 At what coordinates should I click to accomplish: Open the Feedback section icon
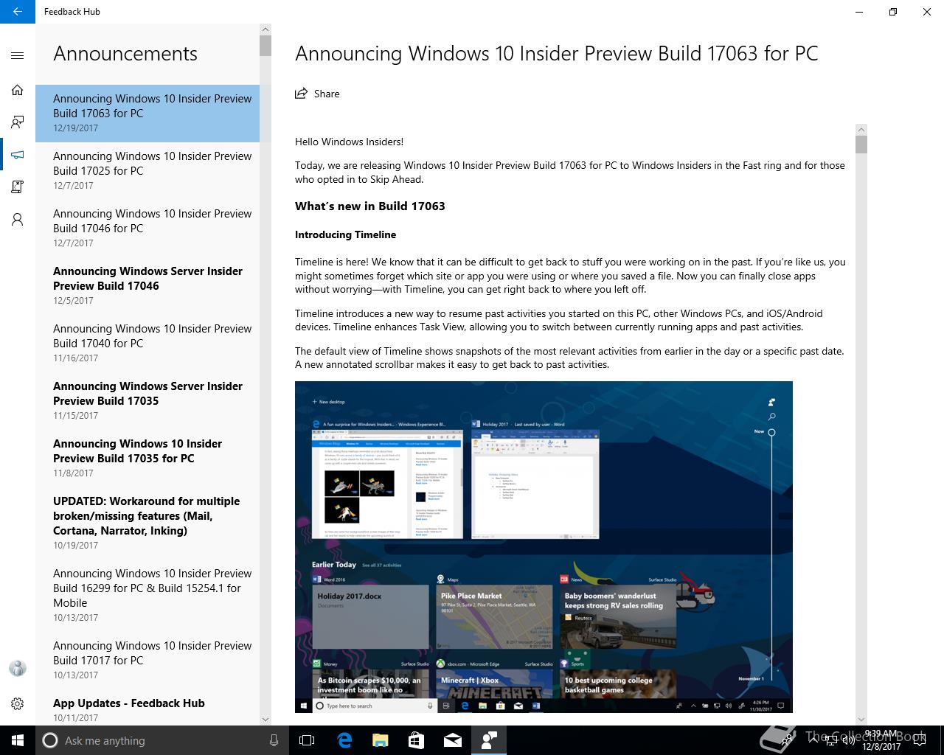[x=18, y=122]
